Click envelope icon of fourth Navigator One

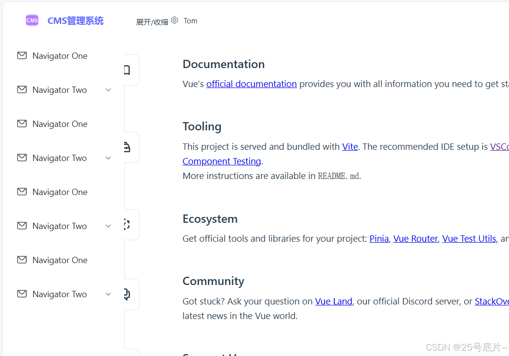coord(22,260)
